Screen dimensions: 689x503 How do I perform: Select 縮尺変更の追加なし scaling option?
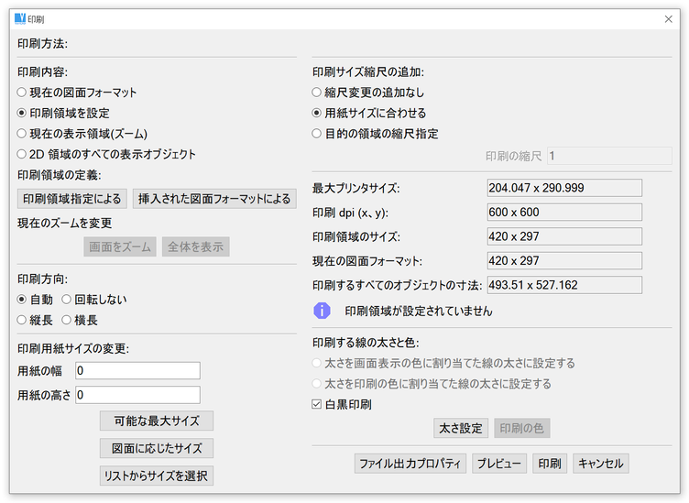317,93
